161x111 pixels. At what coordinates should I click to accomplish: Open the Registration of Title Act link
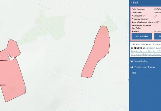146,51
